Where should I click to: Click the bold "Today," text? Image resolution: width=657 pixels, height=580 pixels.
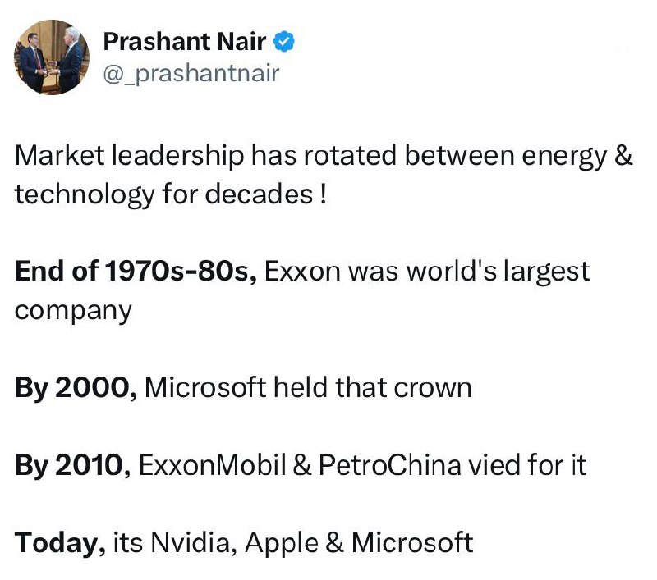point(59,542)
